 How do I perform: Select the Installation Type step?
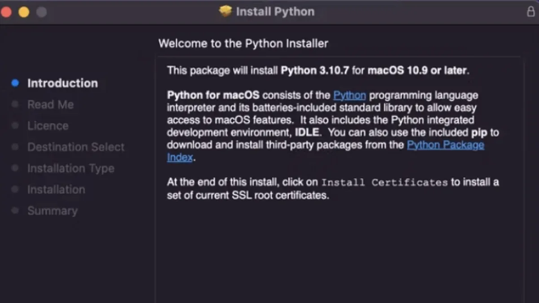pos(71,168)
